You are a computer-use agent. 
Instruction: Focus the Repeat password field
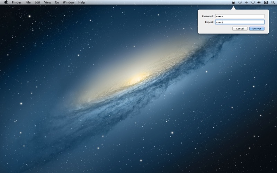point(240,22)
